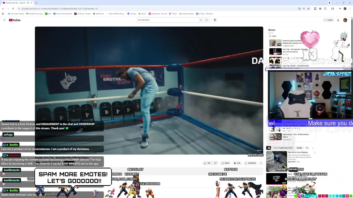Open AI Clips - Restream bookmark
The image size is (353, 198).
coord(204,14)
